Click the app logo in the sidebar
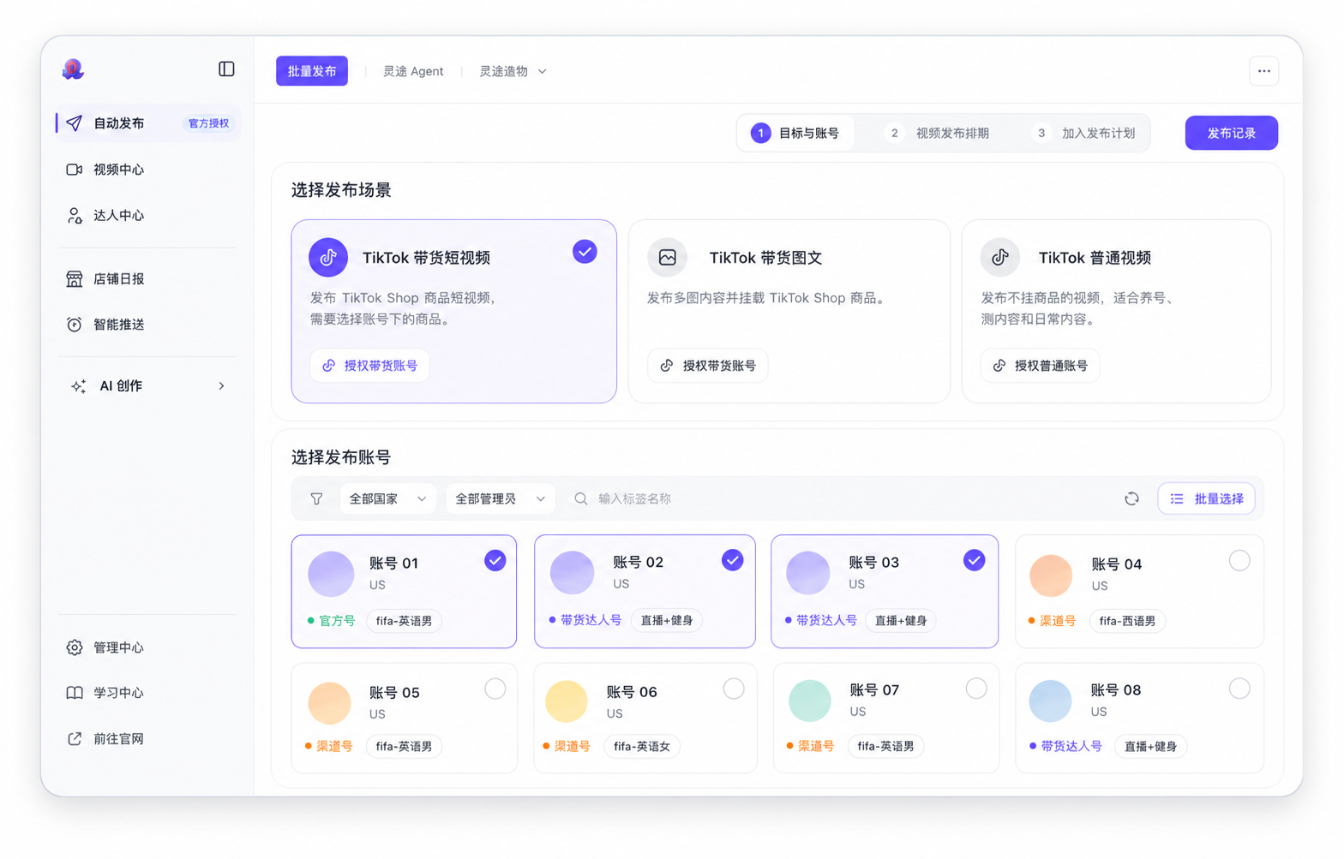This screenshot has height=859, width=1344. click(x=73, y=69)
